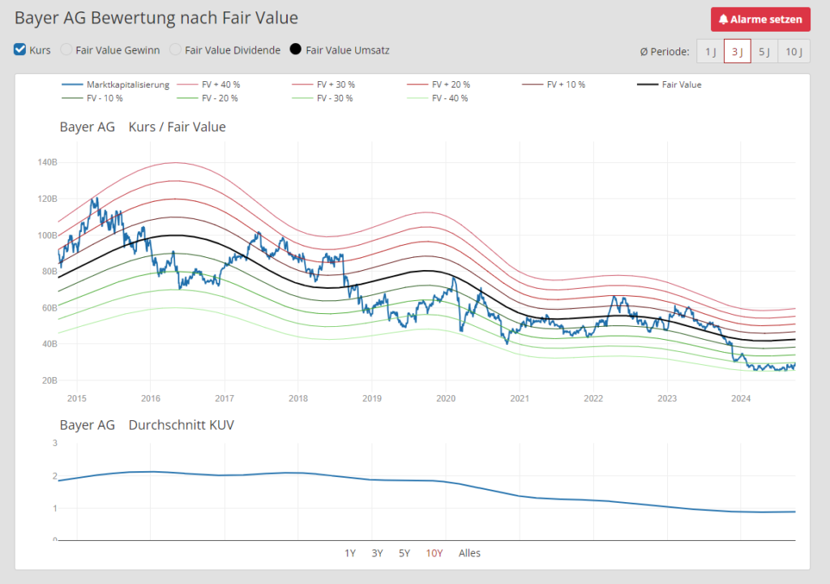Set chart time range to 5Y

click(404, 553)
